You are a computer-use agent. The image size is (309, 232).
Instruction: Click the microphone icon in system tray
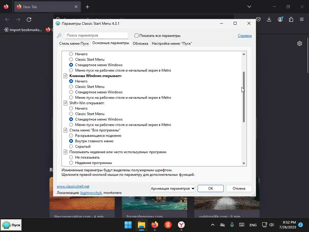point(232,225)
